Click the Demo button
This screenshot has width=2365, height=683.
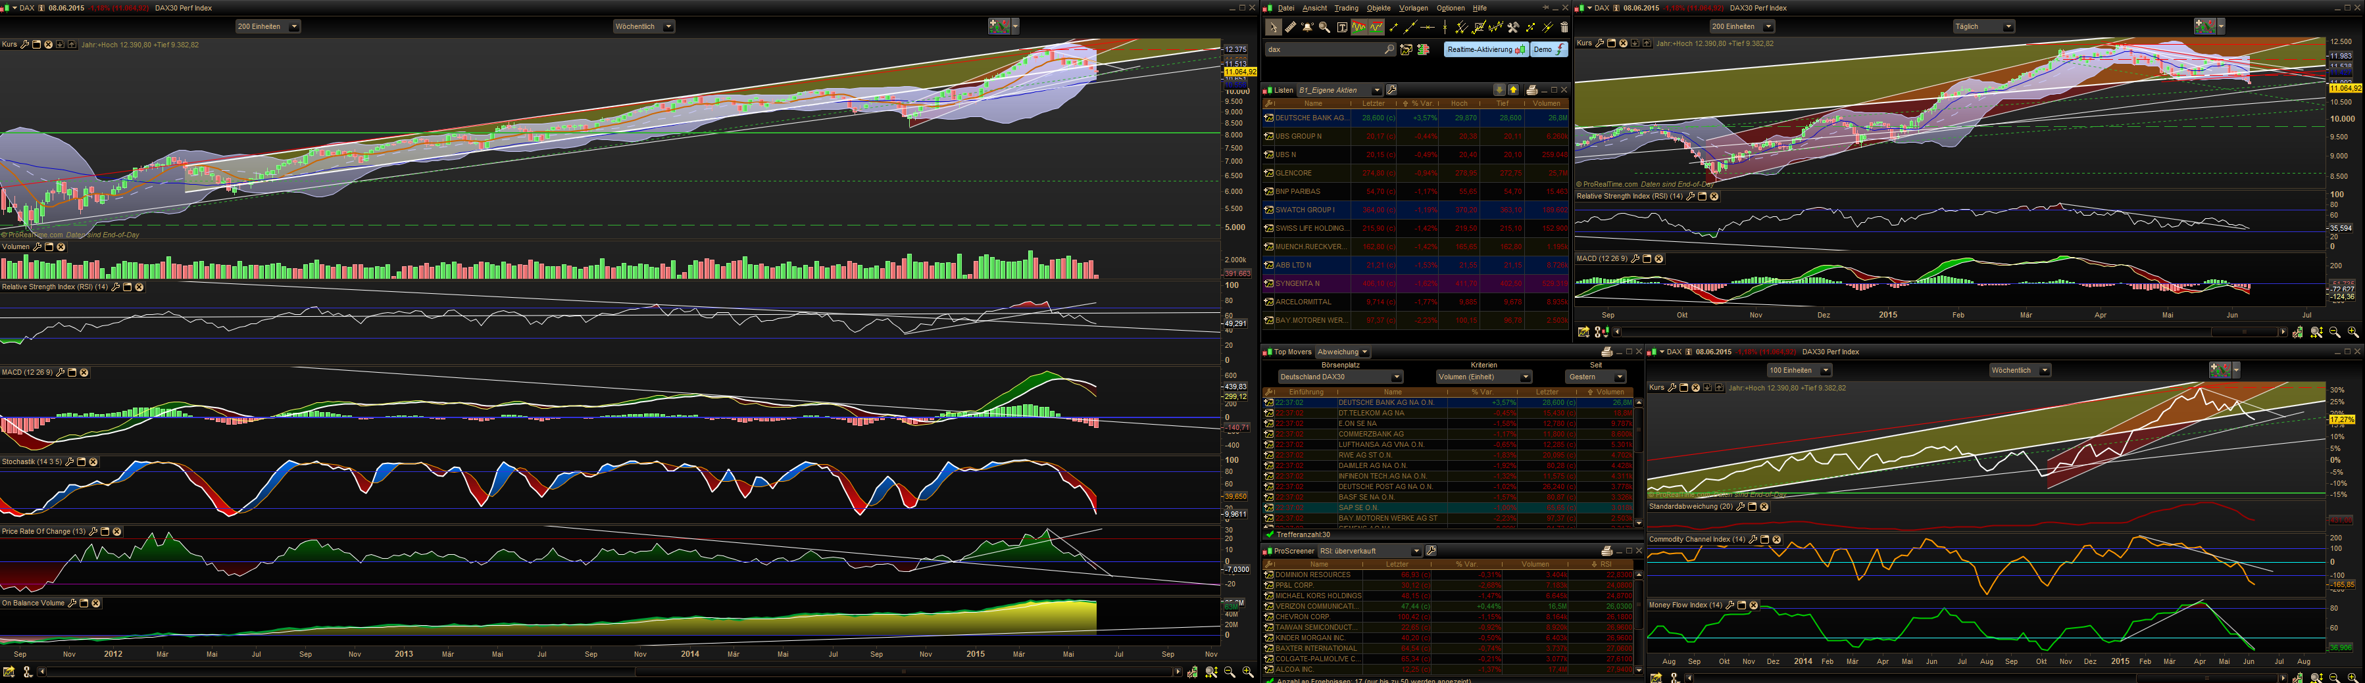[x=1549, y=49]
